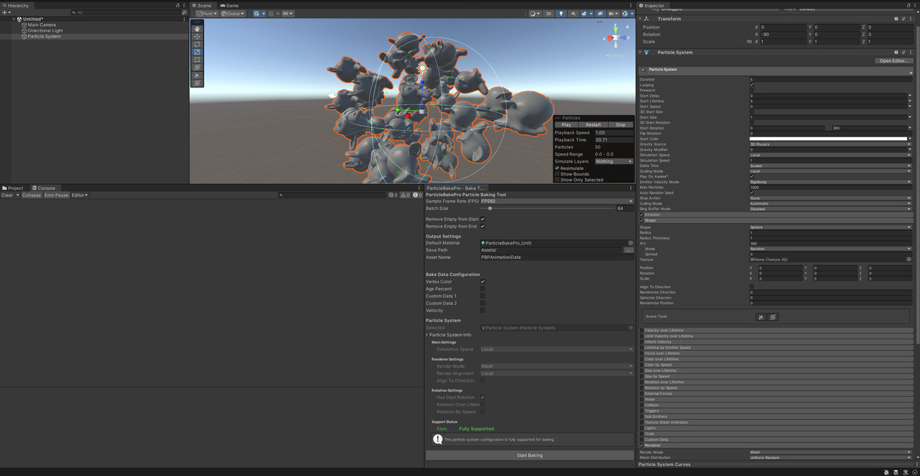Enable Custom Data 1 baking option
The height and width of the screenshot is (476, 920).
click(483, 296)
